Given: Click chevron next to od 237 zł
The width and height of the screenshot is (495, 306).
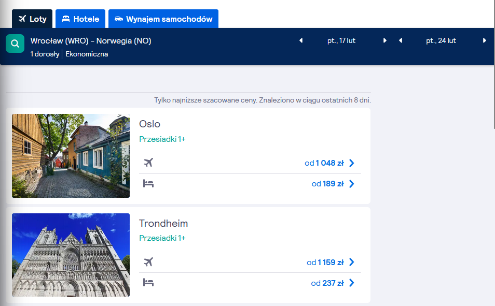Looking at the screenshot, I should point(352,283).
